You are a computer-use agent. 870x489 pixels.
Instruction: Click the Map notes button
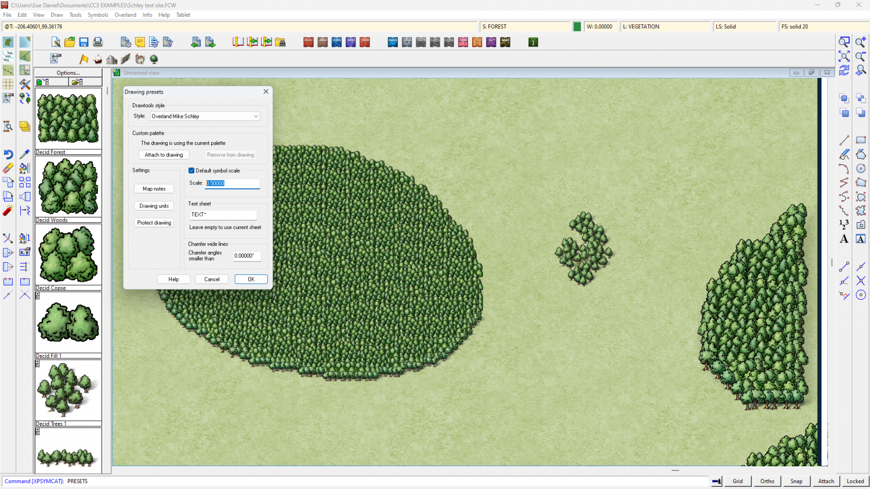click(x=154, y=189)
